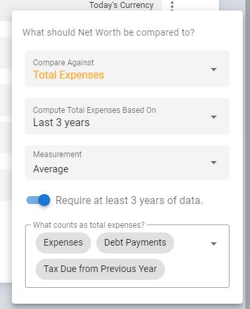The image size is (250, 309).
Task: Click the Average measurement value
Action: (x=51, y=169)
